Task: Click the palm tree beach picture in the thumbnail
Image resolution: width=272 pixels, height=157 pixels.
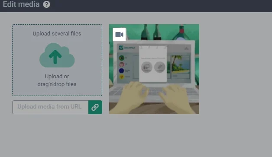Action: (181, 65)
